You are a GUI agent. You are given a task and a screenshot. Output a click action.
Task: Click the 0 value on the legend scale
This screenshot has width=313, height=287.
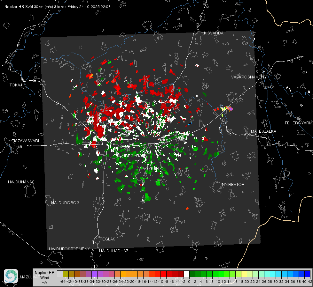(189, 282)
